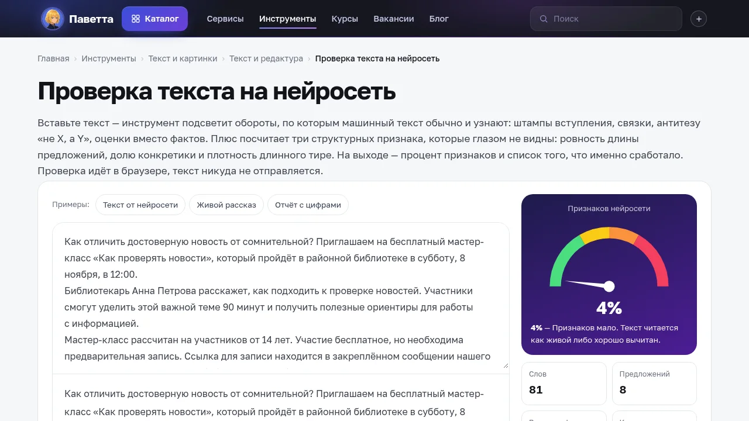749x421 pixels.
Task: Load the Текст от нейросети example
Action: point(140,205)
